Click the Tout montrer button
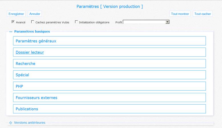The height and width of the screenshot is (128, 222). (180, 14)
